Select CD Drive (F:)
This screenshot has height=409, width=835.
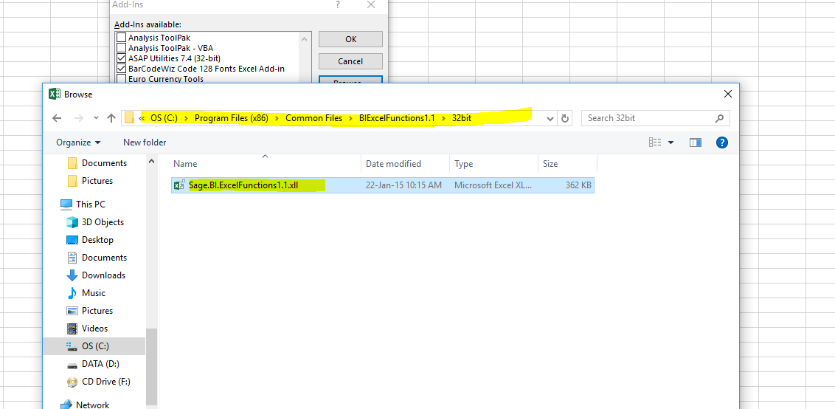click(99, 382)
